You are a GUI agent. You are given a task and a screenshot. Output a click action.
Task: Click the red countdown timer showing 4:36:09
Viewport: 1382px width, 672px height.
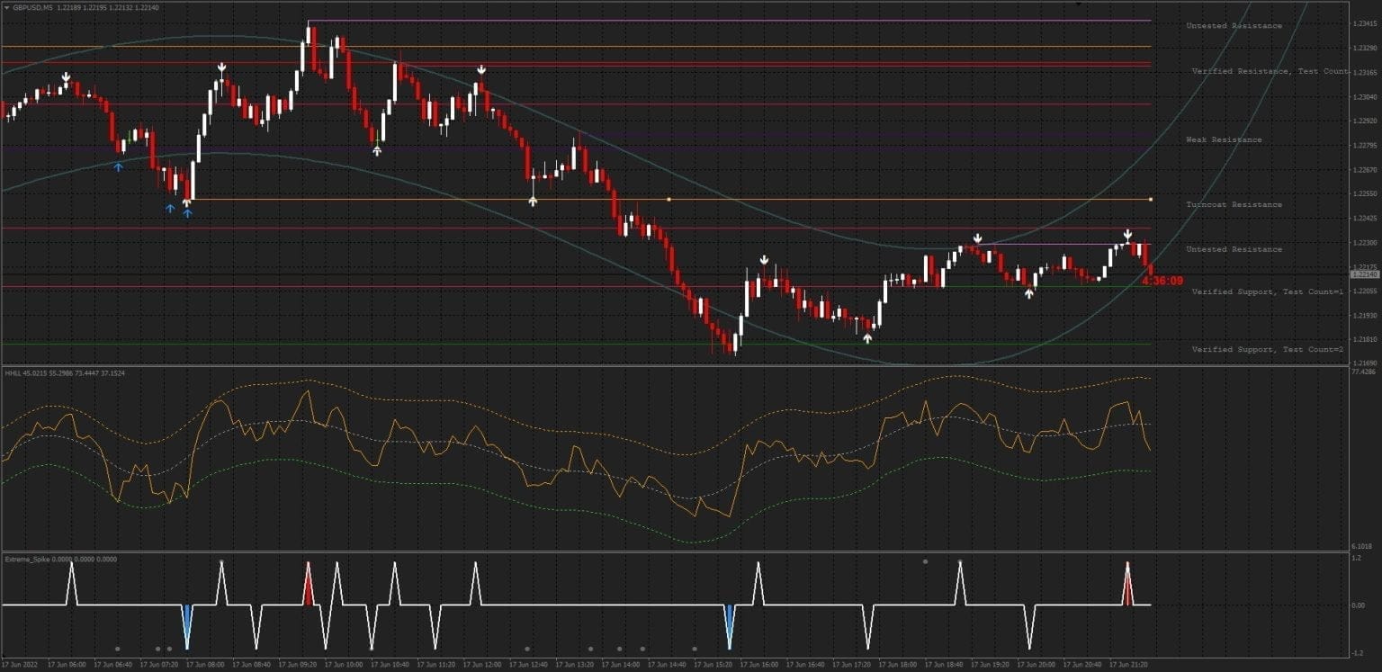[1163, 280]
